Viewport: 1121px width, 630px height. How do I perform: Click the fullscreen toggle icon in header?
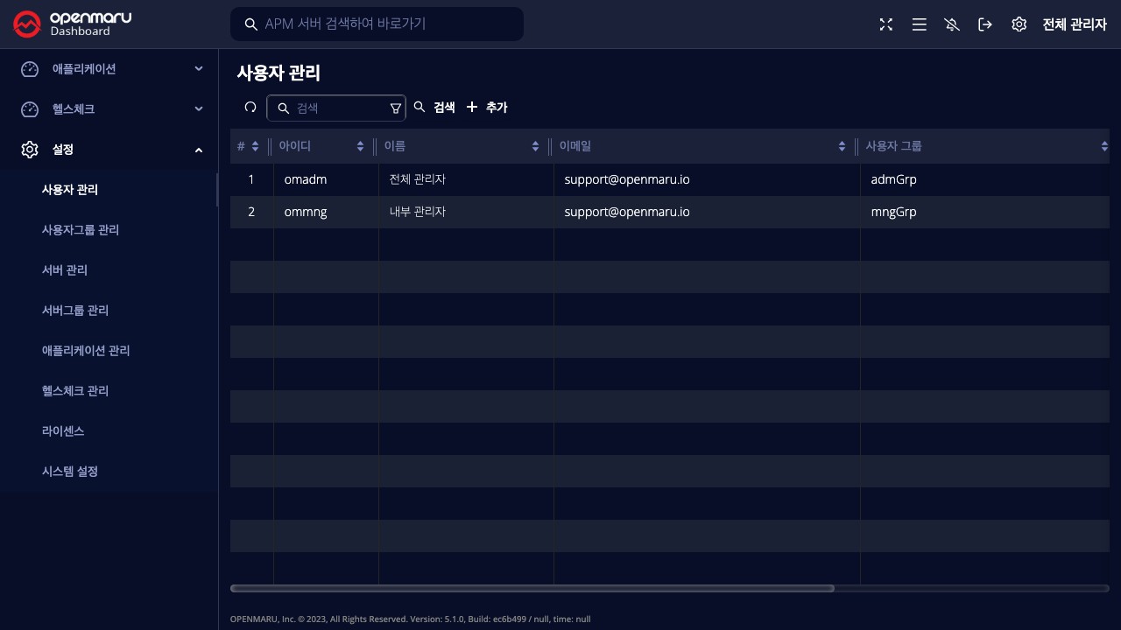pos(886,24)
